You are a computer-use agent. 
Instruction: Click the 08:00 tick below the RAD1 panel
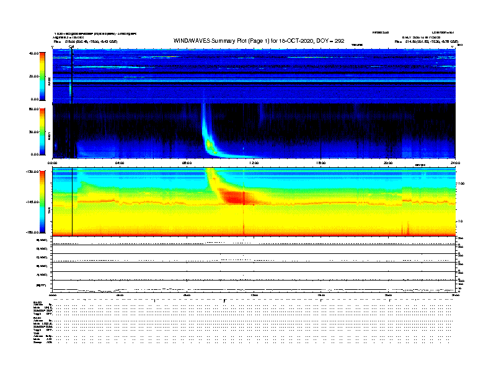point(187,163)
